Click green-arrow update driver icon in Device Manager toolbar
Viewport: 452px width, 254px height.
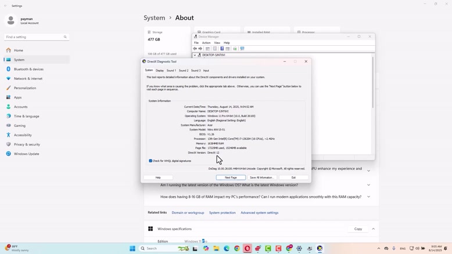point(235,49)
